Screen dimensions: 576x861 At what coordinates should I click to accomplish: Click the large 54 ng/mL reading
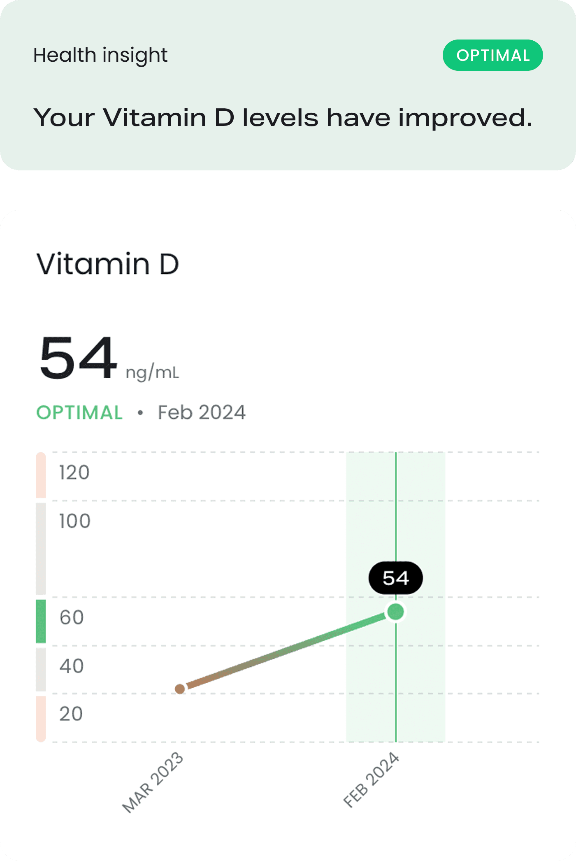point(109,357)
